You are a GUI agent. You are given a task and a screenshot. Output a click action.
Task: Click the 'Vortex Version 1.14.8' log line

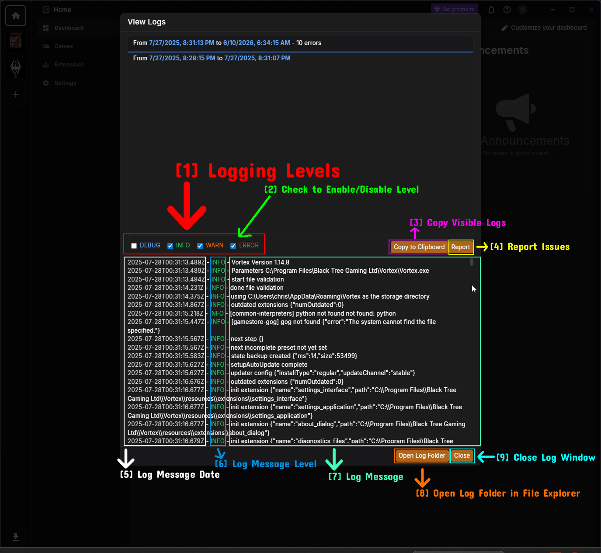(208, 262)
